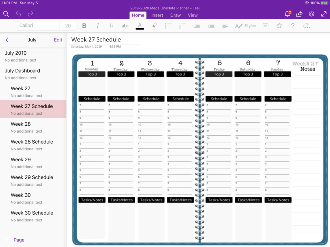Open the settings gear
Screen dimensions: 330x247
tap(312, 14)
